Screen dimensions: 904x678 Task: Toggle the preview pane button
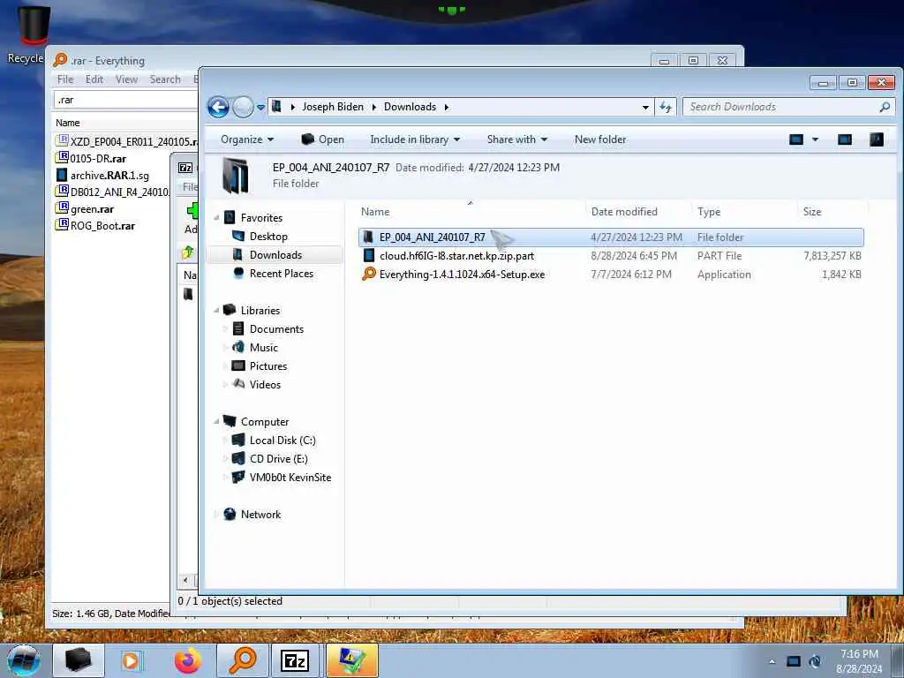tap(845, 139)
